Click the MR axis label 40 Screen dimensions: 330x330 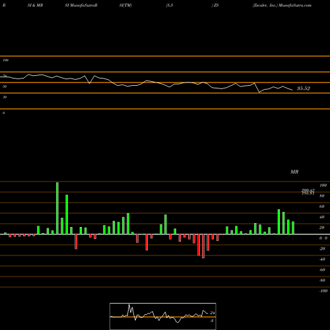(322, 217)
